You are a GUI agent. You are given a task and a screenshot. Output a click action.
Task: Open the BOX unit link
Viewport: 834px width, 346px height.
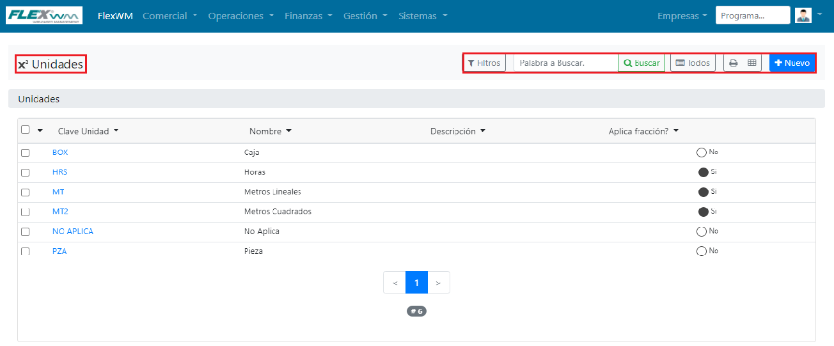(x=60, y=152)
